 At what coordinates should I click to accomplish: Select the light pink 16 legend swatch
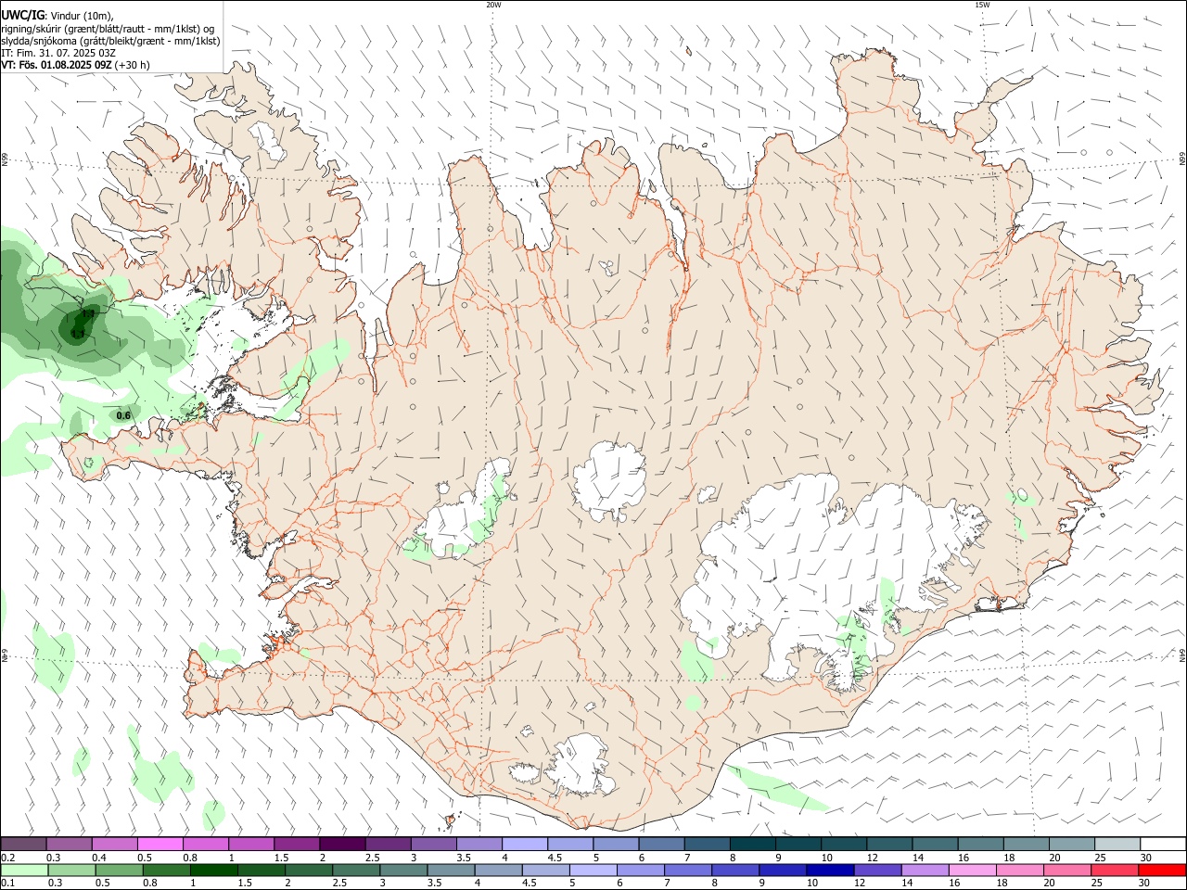point(973,871)
